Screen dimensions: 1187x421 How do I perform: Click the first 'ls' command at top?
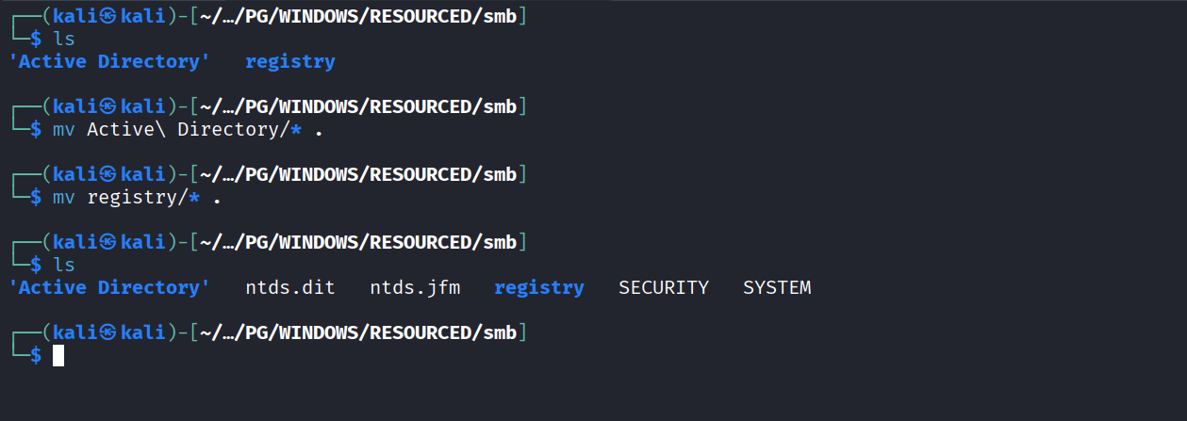coord(64,40)
